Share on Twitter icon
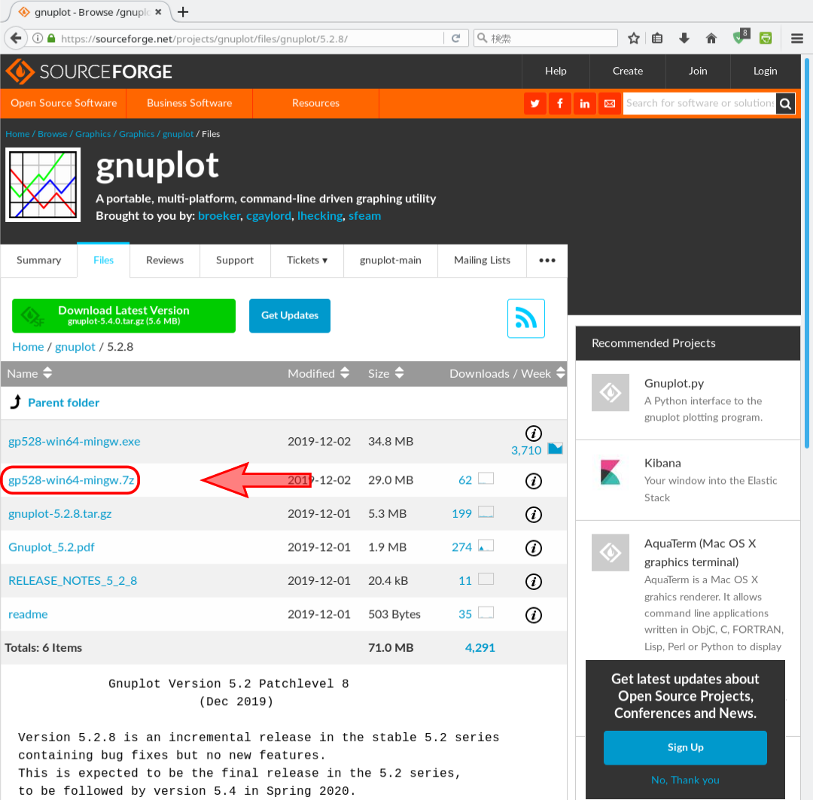Image resolution: width=813 pixels, height=800 pixels. 535,104
